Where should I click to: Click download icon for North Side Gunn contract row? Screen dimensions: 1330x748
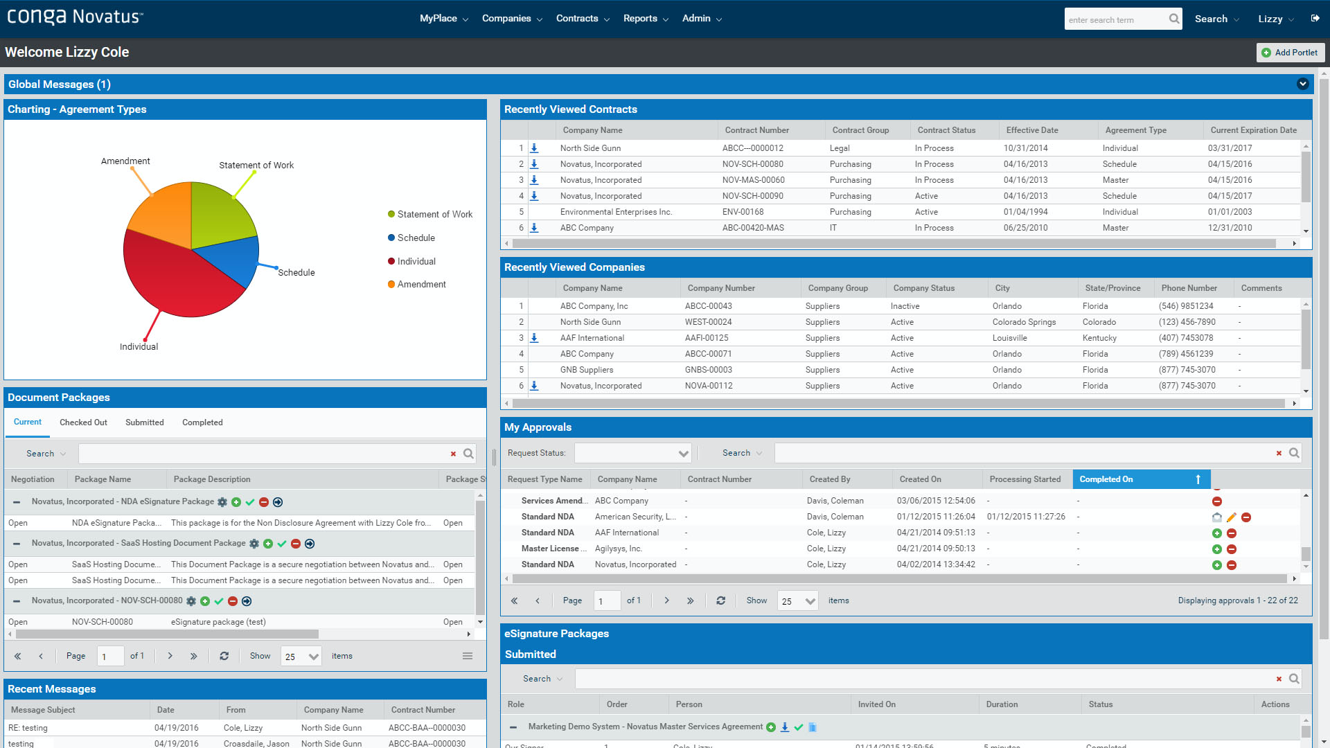(x=534, y=148)
